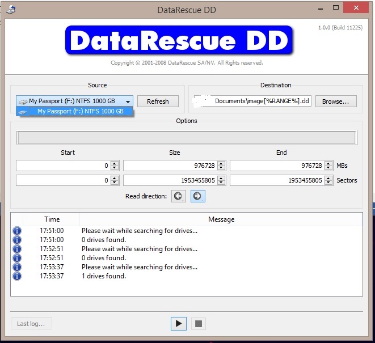The image size is (375, 343).
Task: Increase End MBs with up spinner
Action: click(x=328, y=163)
